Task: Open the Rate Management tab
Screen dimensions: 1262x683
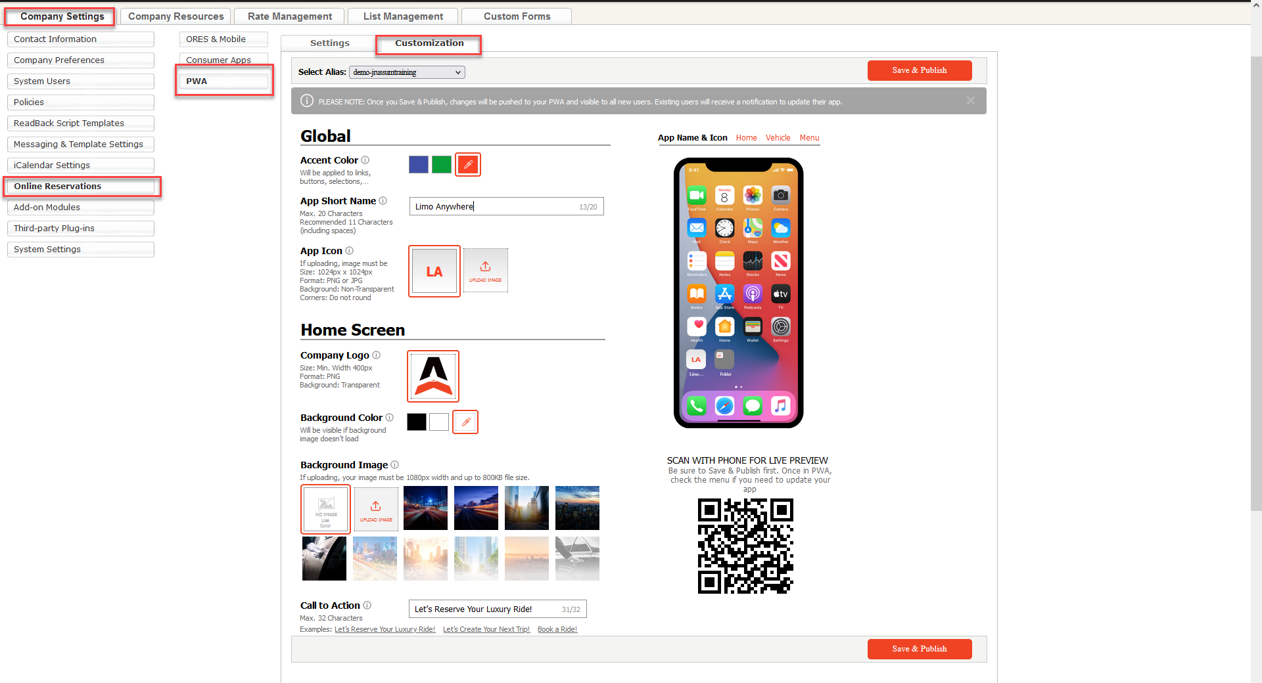Action: (x=289, y=16)
